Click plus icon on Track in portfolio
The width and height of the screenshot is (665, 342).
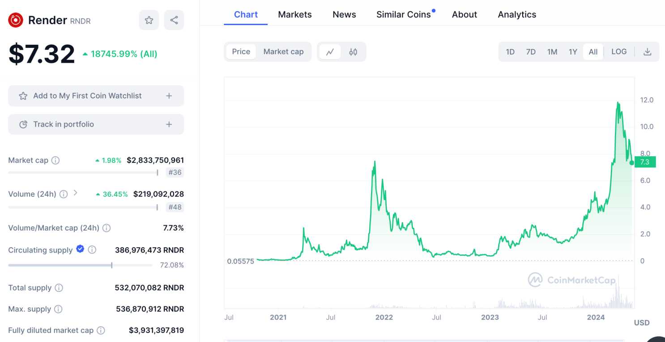pos(169,124)
